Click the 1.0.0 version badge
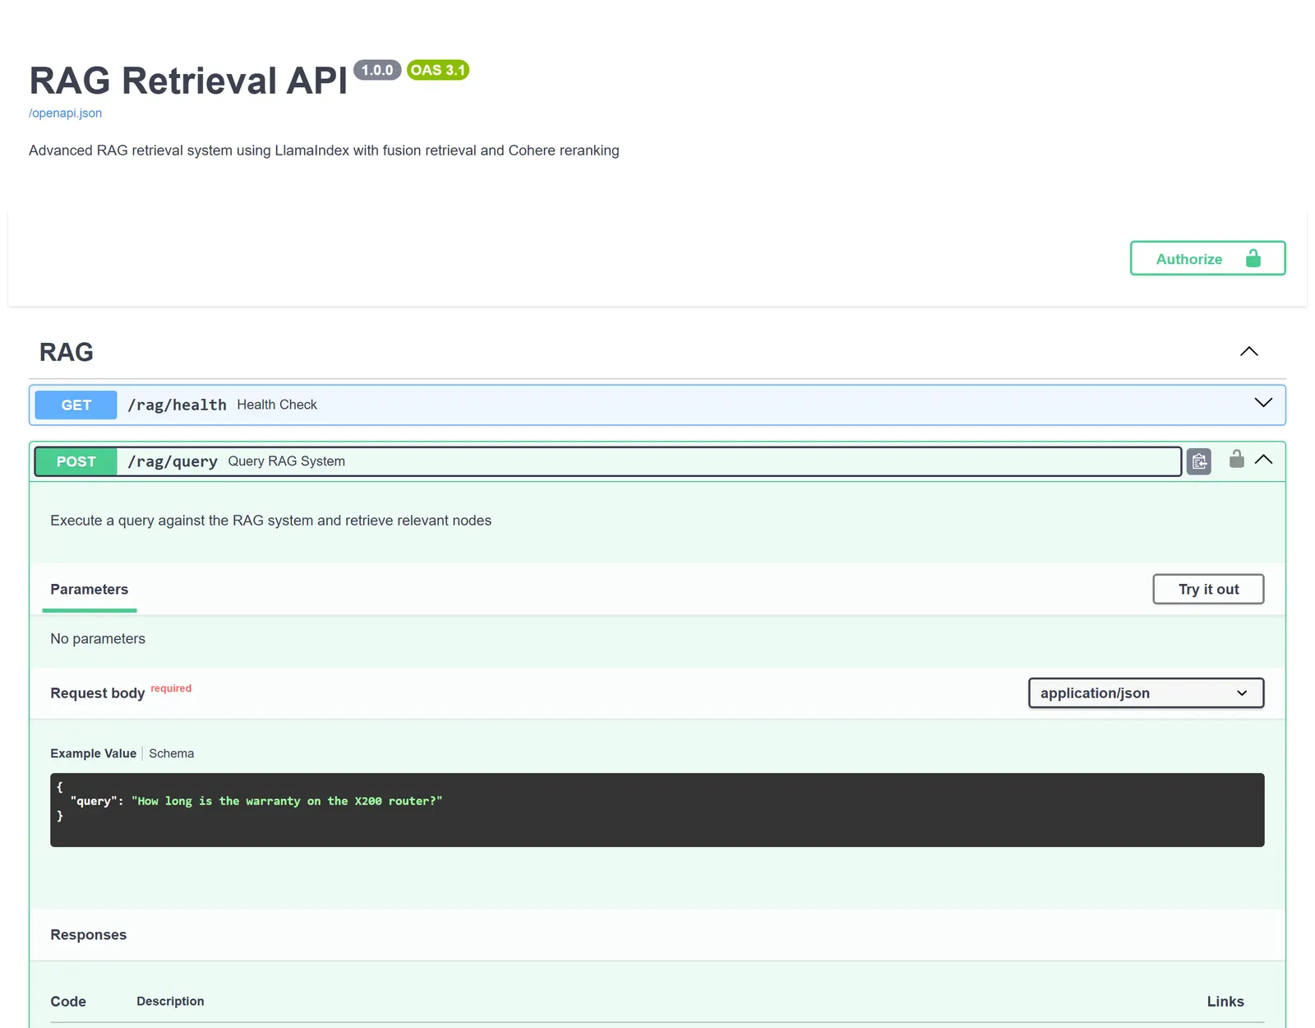This screenshot has width=1315, height=1028. click(377, 70)
